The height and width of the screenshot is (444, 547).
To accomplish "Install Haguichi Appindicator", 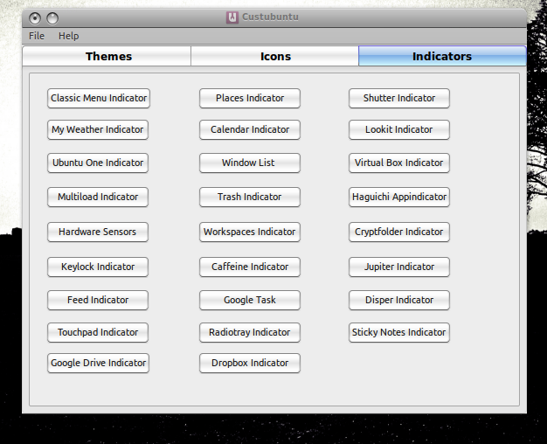I will click(399, 197).
